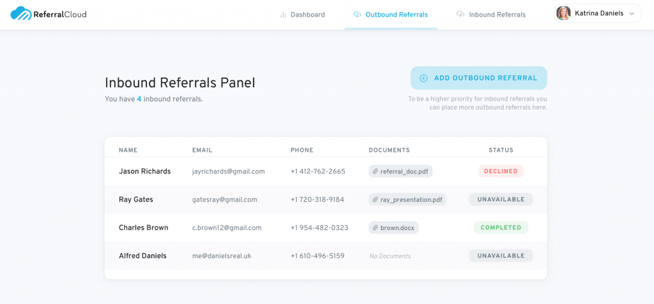Screen dimensions: 654x304
Task: Click the Outbound Referrals cloud icon
Action: (357, 15)
